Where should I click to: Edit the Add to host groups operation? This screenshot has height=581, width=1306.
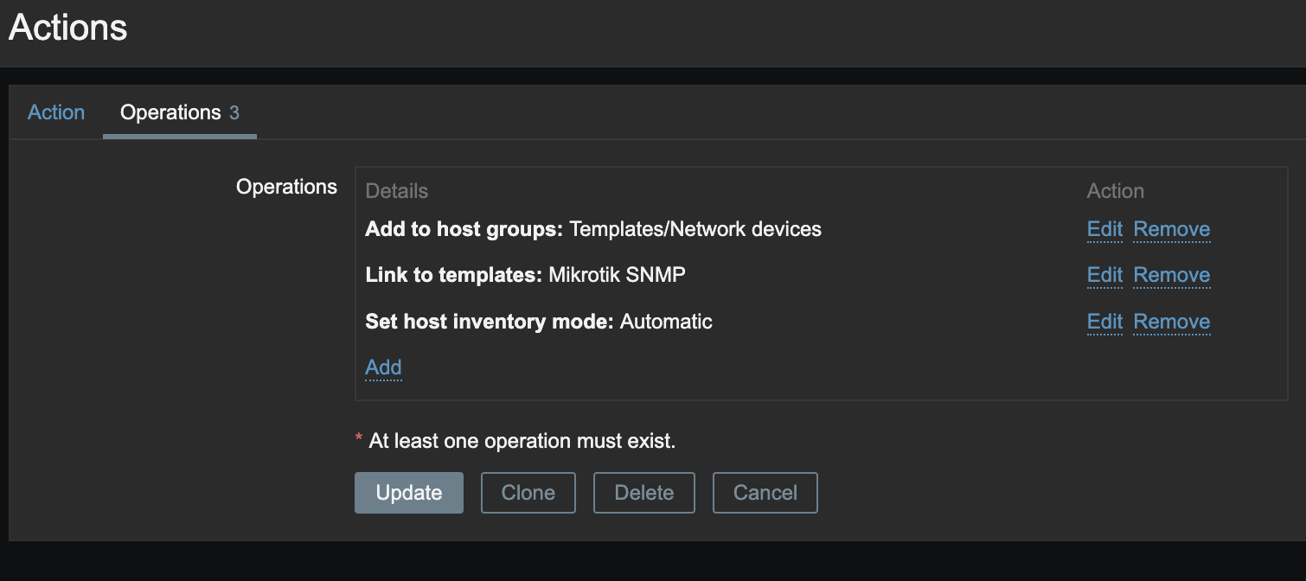point(1104,229)
